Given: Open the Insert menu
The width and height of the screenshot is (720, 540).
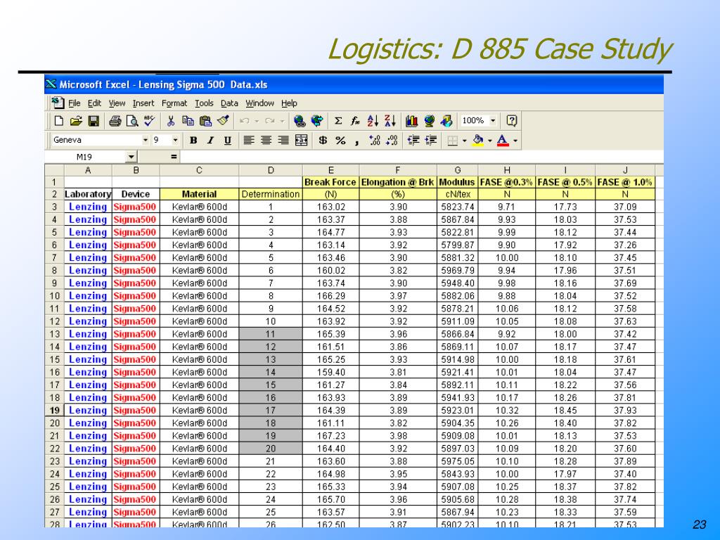Looking at the screenshot, I should (143, 103).
